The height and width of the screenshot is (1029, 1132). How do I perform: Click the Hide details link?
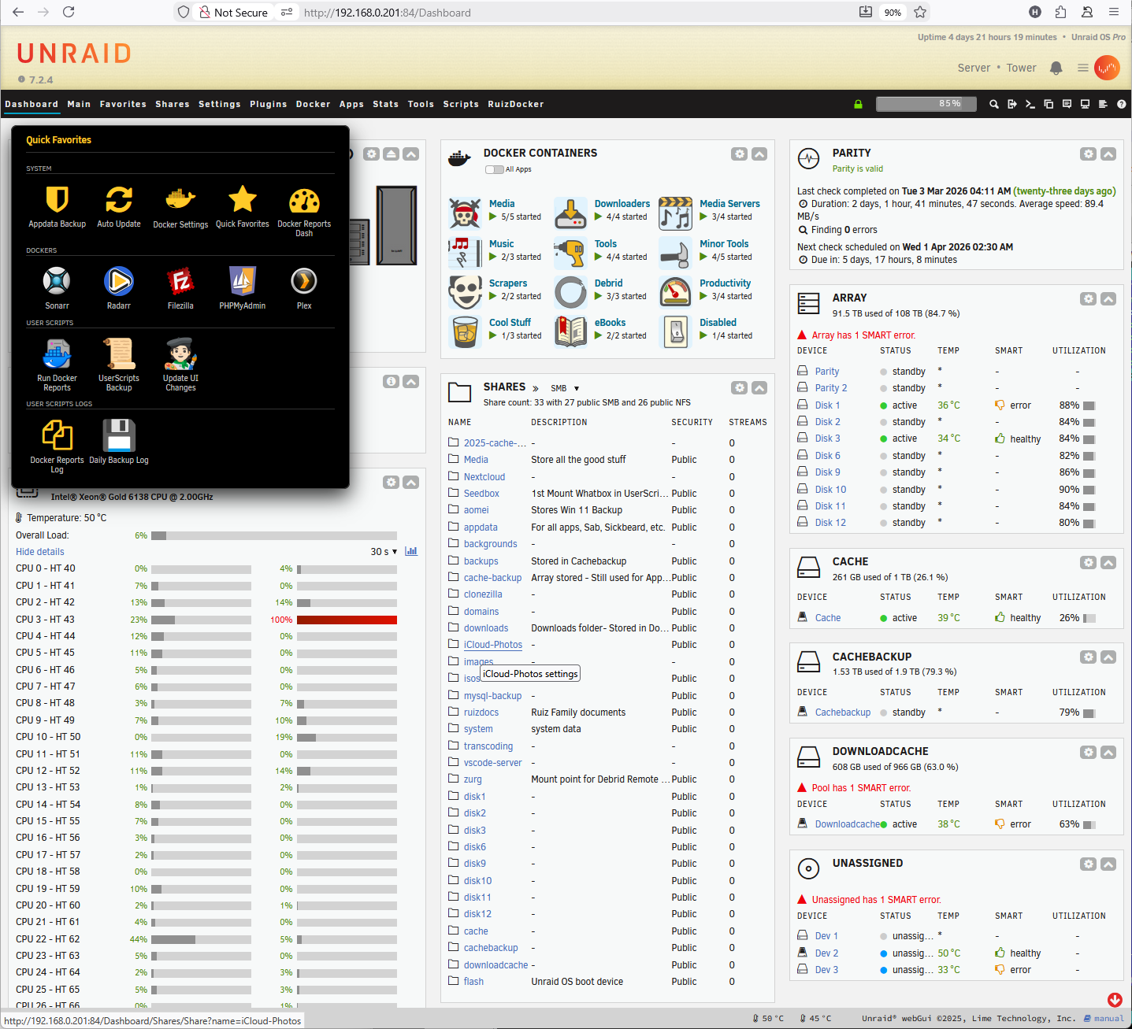(x=40, y=552)
